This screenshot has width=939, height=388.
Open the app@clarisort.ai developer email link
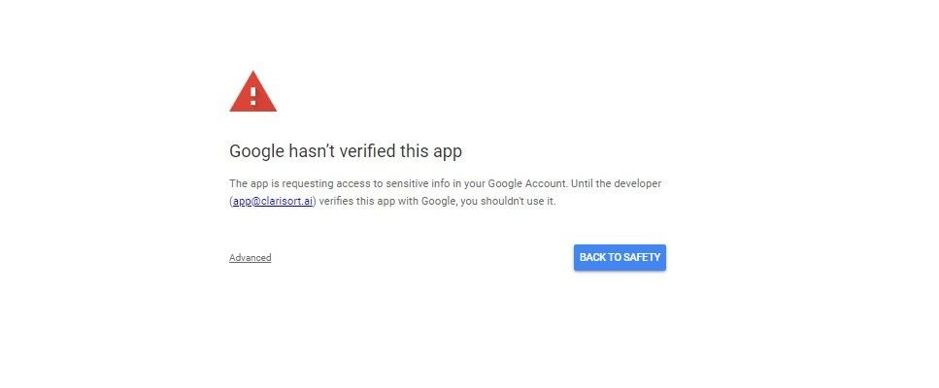tap(273, 202)
